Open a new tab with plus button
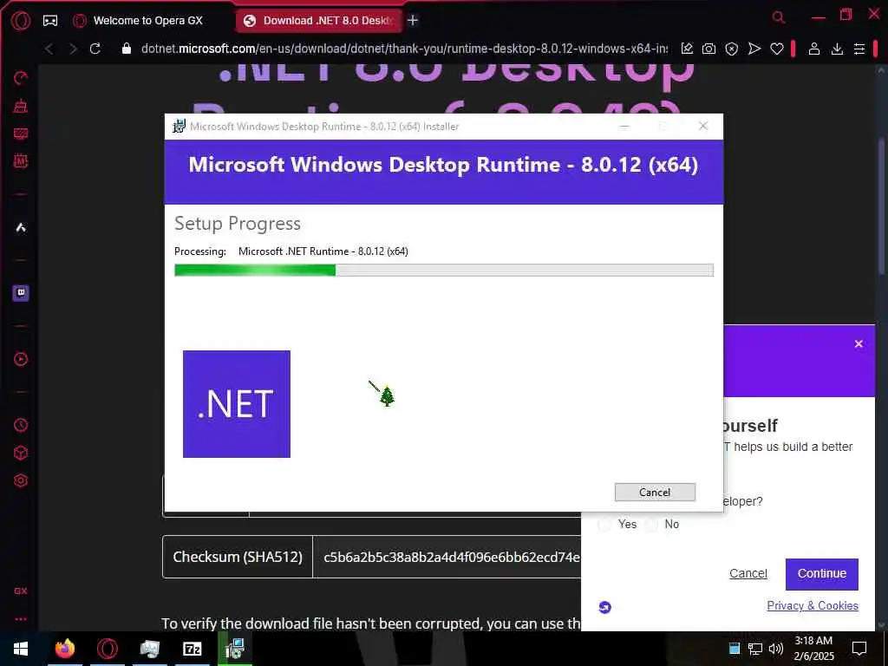The height and width of the screenshot is (666, 888). coord(413,21)
